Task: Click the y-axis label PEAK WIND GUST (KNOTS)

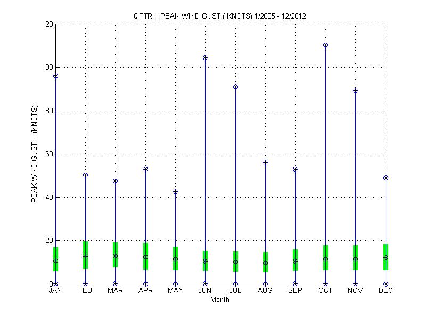Action: (x=34, y=154)
